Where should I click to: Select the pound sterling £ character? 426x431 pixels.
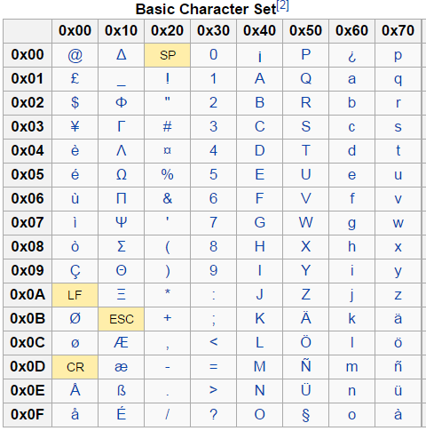[75, 78]
